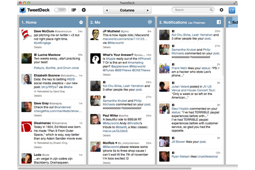Image resolution: width=255 pixels, height=170 pixels.
Task: Click the TweetDeck bird logo
Action: [22, 10]
